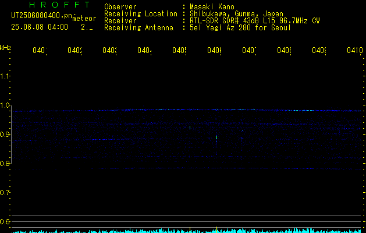This screenshot has width=366, height=233.
Task: Click Shibukawa, Gunma, Japan text
Action: [236, 14]
